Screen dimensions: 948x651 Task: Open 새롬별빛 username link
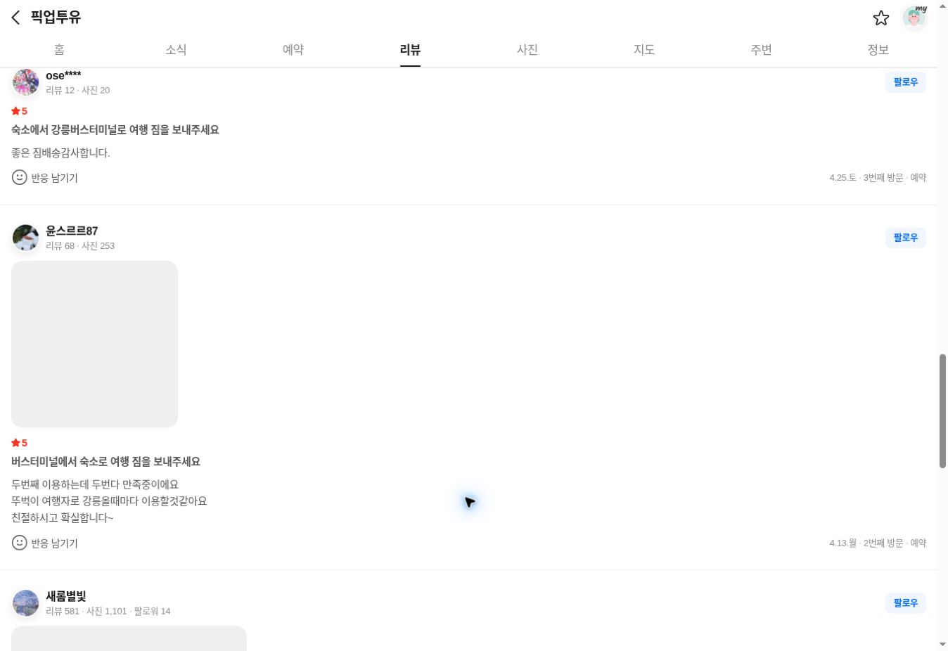tap(66, 596)
